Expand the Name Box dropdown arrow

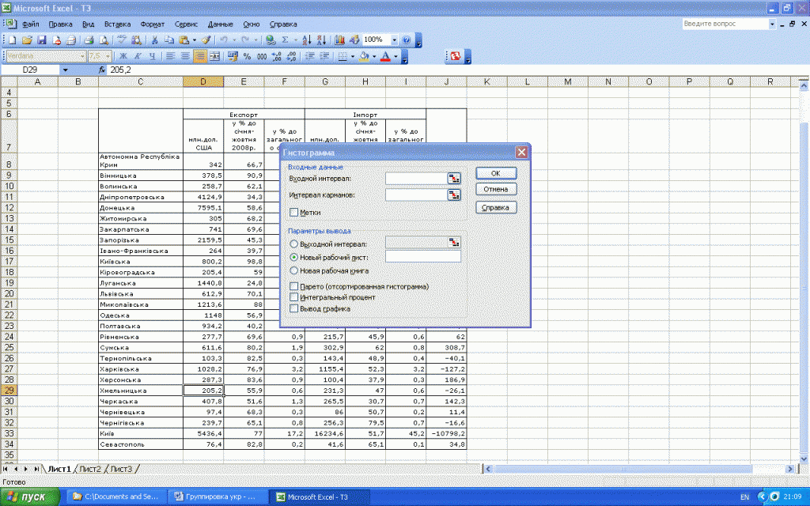[x=65, y=70]
